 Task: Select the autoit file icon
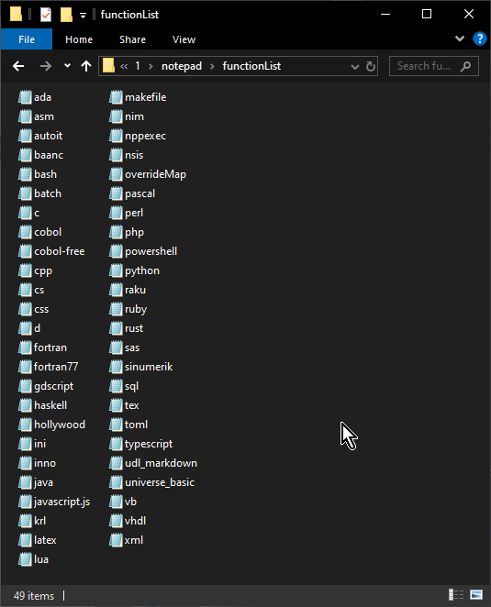(x=25, y=136)
